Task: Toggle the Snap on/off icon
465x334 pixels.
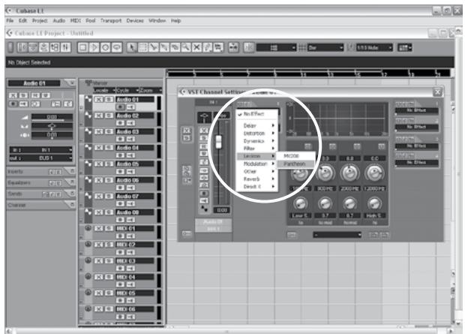Action: point(249,47)
